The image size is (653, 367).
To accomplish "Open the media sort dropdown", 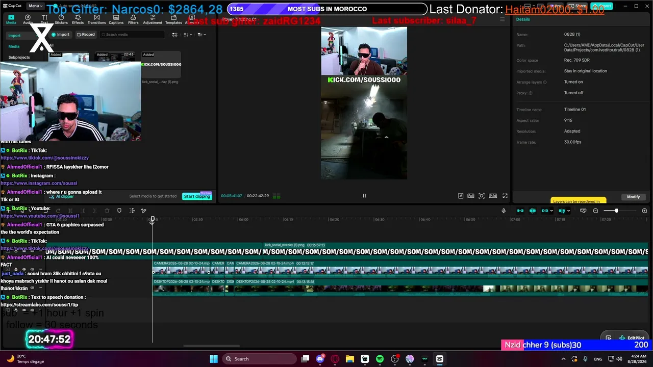I will [187, 35].
